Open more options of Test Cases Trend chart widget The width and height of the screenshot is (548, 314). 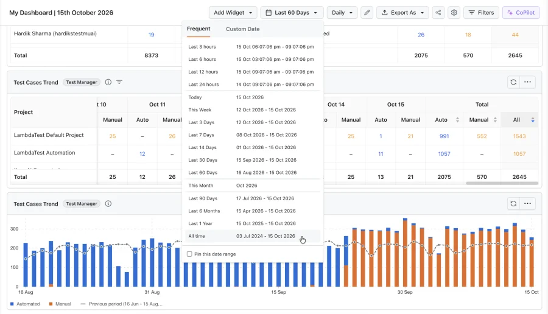tap(527, 204)
